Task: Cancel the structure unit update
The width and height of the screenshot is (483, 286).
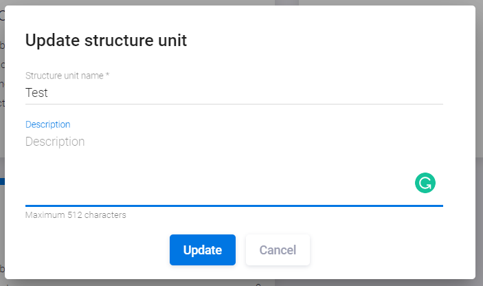Action: tap(278, 250)
